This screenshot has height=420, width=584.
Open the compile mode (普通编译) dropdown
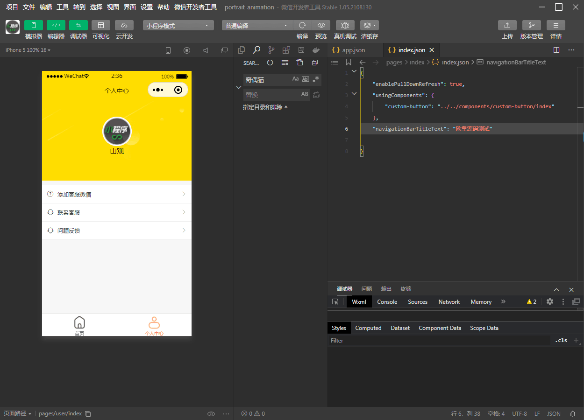(x=256, y=26)
